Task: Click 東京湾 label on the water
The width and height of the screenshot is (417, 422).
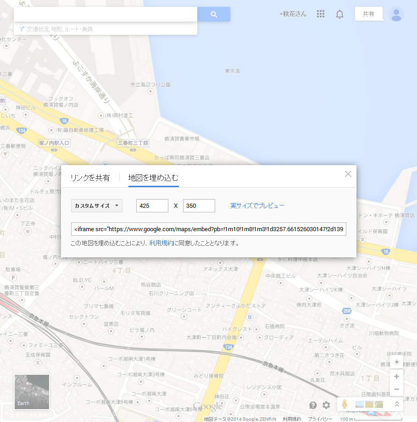Action: coord(232,71)
